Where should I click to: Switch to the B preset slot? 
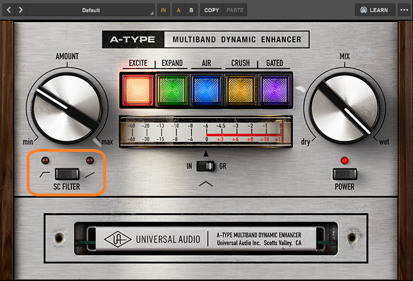point(191,10)
